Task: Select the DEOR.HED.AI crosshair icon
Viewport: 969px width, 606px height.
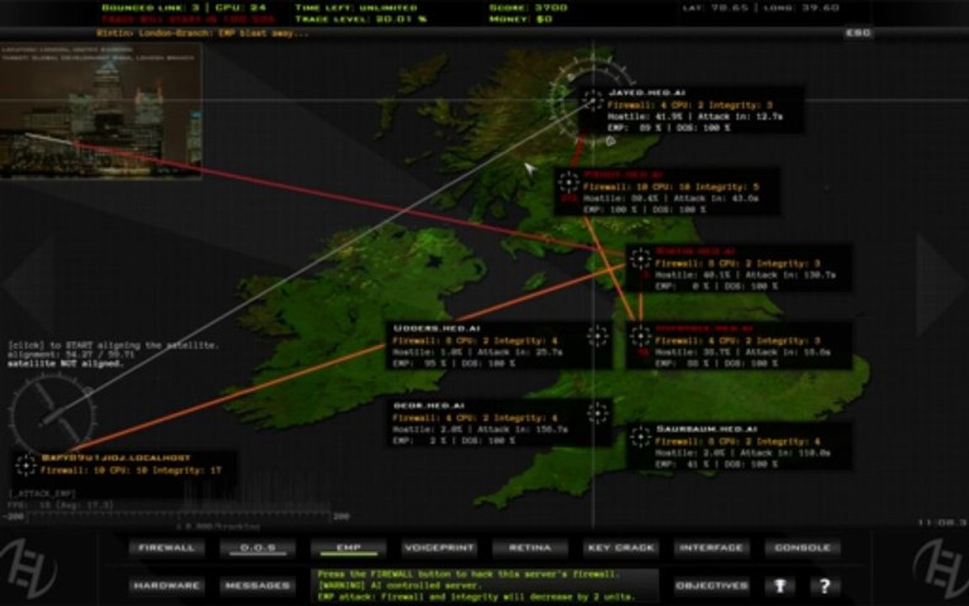Action: point(597,413)
